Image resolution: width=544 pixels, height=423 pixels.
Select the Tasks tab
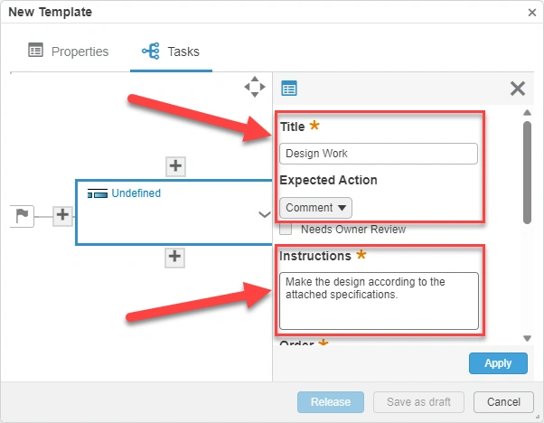coord(172,52)
